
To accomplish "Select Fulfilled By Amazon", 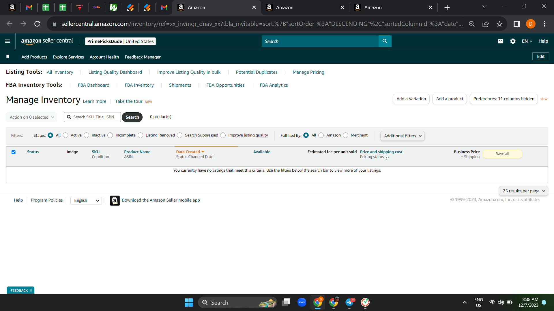I will (x=321, y=135).
